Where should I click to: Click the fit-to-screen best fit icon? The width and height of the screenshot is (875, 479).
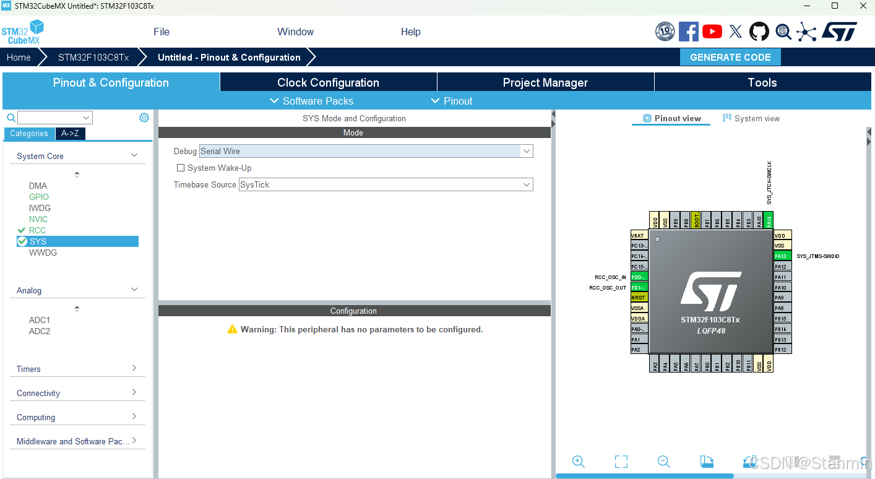click(x=621, y=461)
